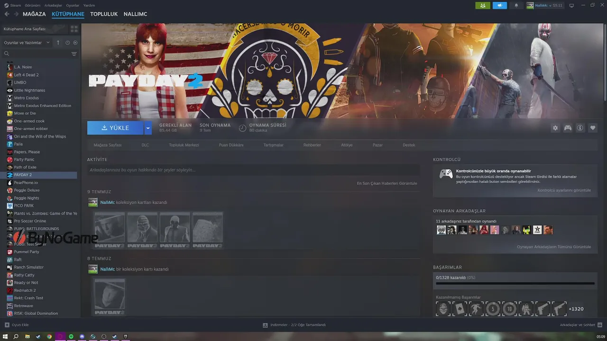Click the blue YÜKLE install button
This screenshot has width=607, height=341.
115,128
